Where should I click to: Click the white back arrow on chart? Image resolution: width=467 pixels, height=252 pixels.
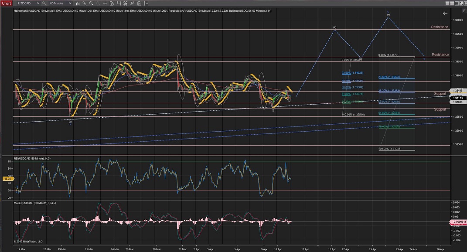[445, 13]
